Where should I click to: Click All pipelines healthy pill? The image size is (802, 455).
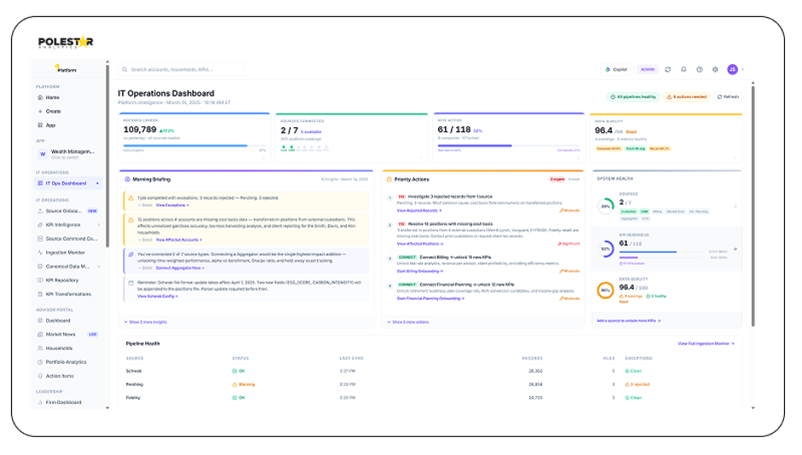[x=633, y=96]
